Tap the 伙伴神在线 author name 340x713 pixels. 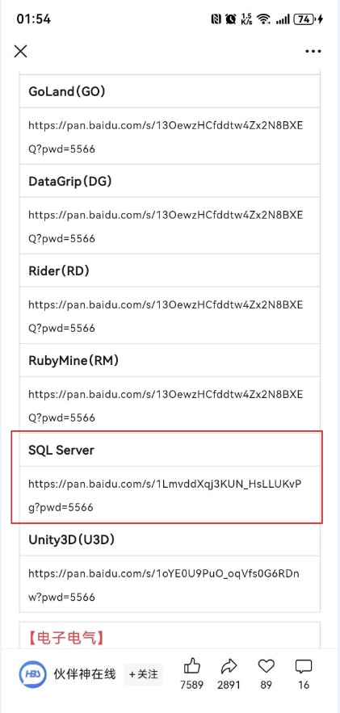85,673
